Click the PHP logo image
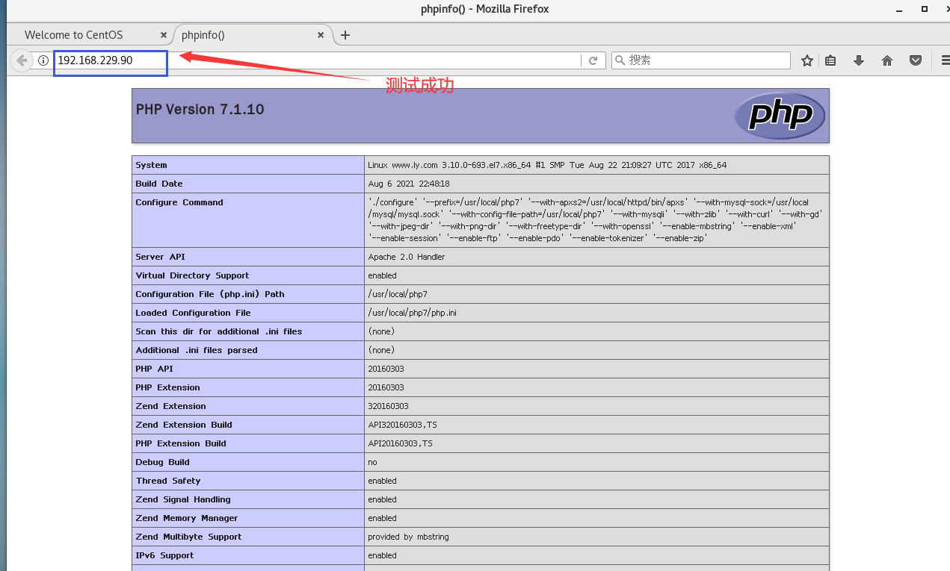Image resolution: width=950 pixels, height=571 pixels. (780, 116)
